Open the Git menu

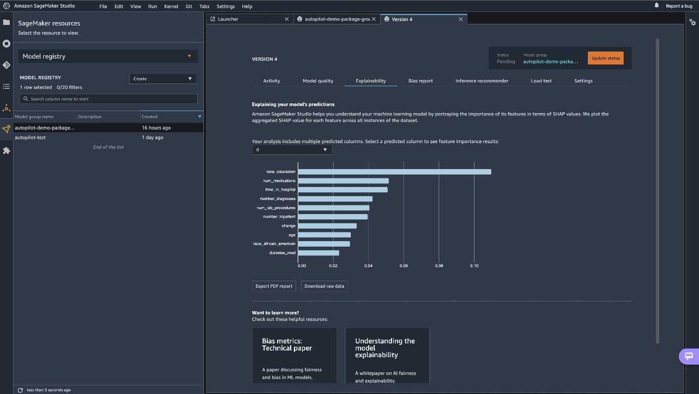[x=189, y=7]
